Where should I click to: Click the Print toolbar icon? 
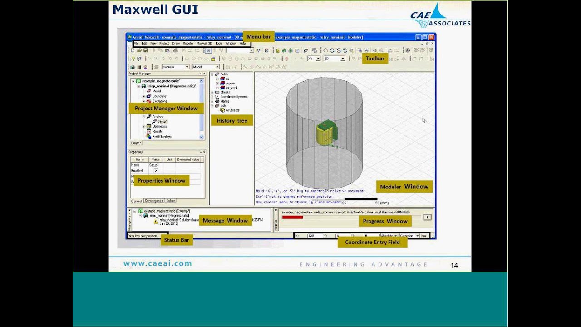176,50
